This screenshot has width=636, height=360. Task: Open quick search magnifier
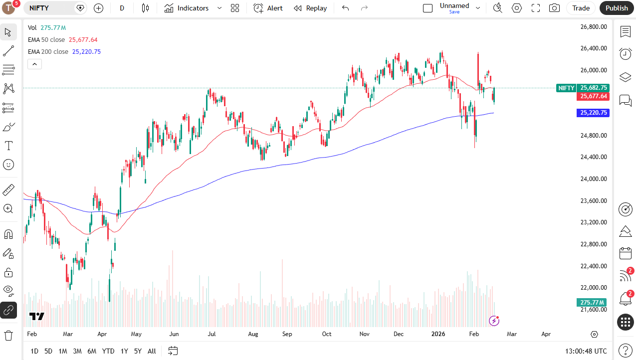click(x=497, y=8)
